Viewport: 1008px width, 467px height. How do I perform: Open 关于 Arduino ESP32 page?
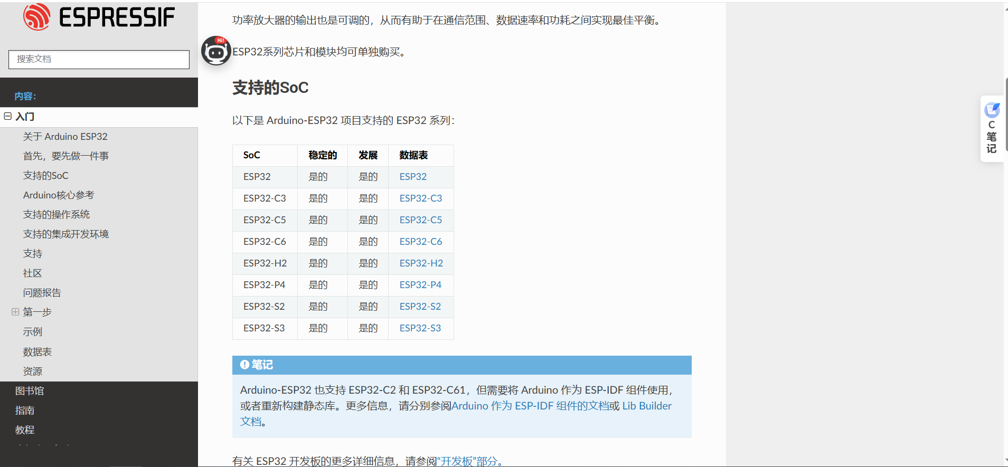pos(65,137)
